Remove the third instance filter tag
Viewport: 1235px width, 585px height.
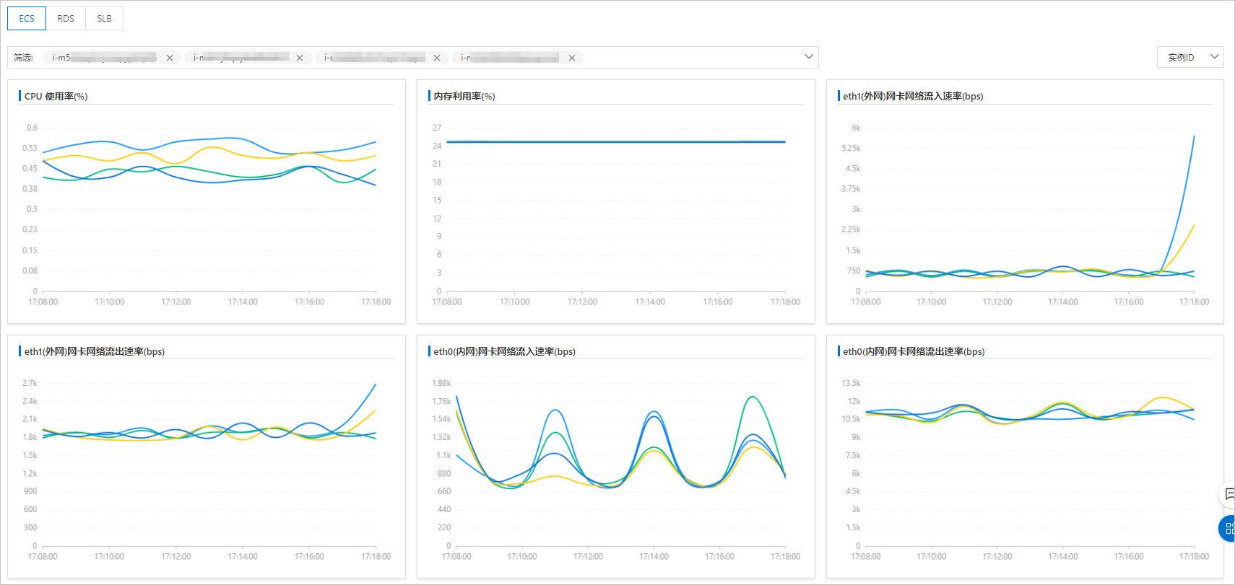pyautogui.click(x=437, y=58)
